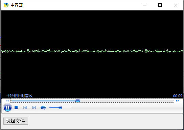Screen dimensions: 184x130
Task: Skip to the next track
Action: click(x=34, y=107)
